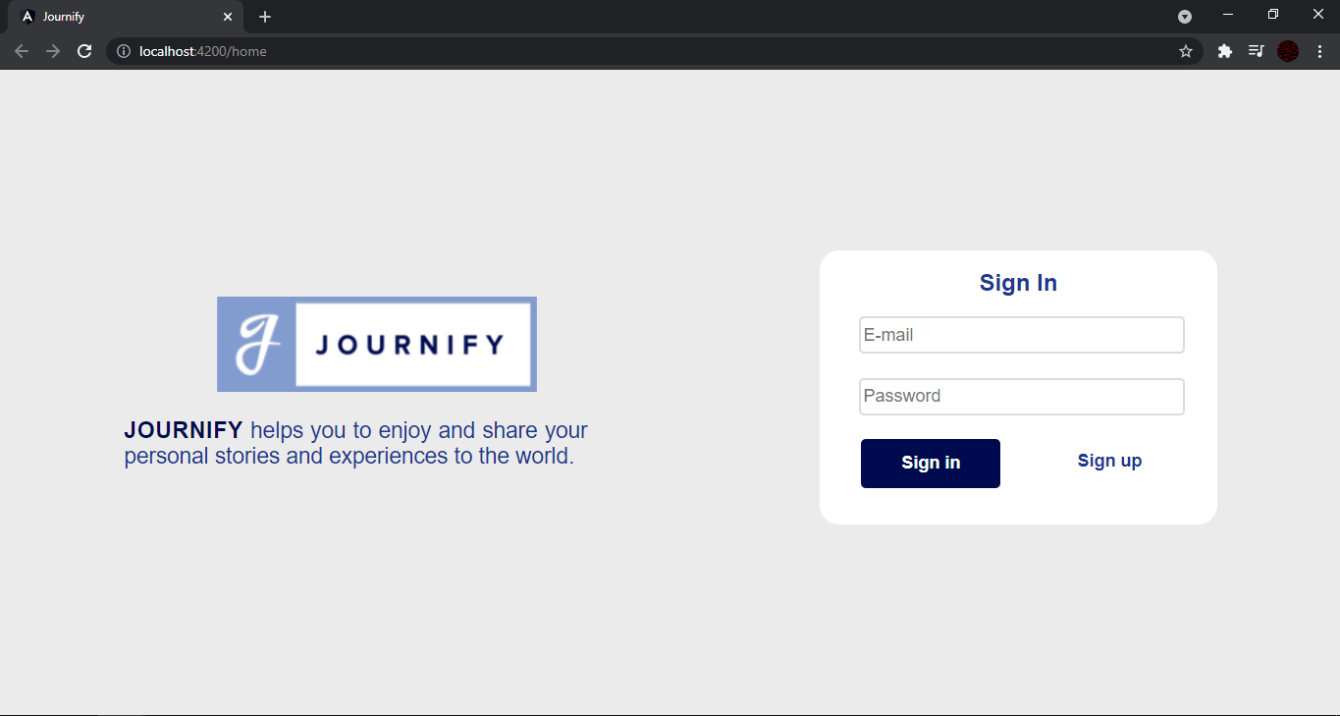The image size is (1340, 716).
Task: Click the Sign up link
Action: (x=1109, y=461)
